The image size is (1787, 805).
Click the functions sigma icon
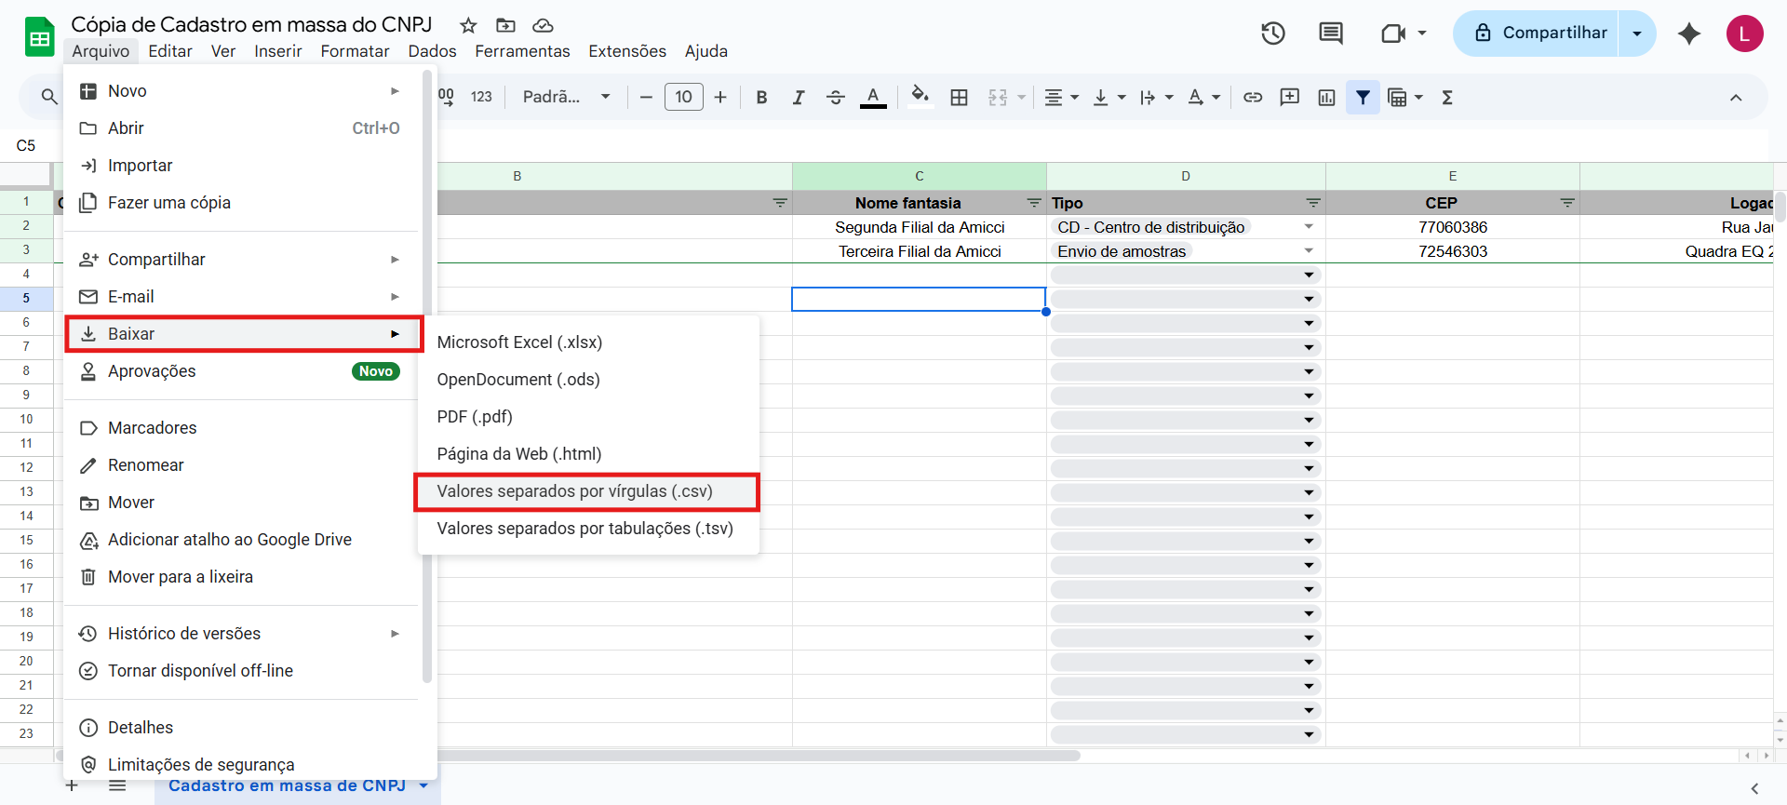click(x=1447, y=98)
